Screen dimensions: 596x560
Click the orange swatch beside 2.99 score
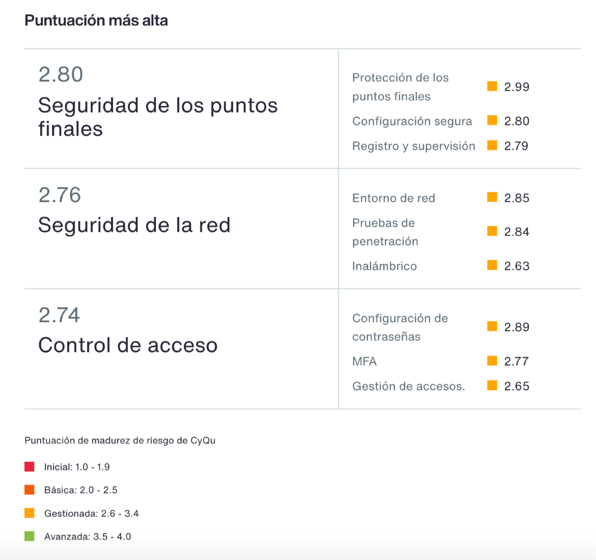pyautogui.click(x=492, y=86)
